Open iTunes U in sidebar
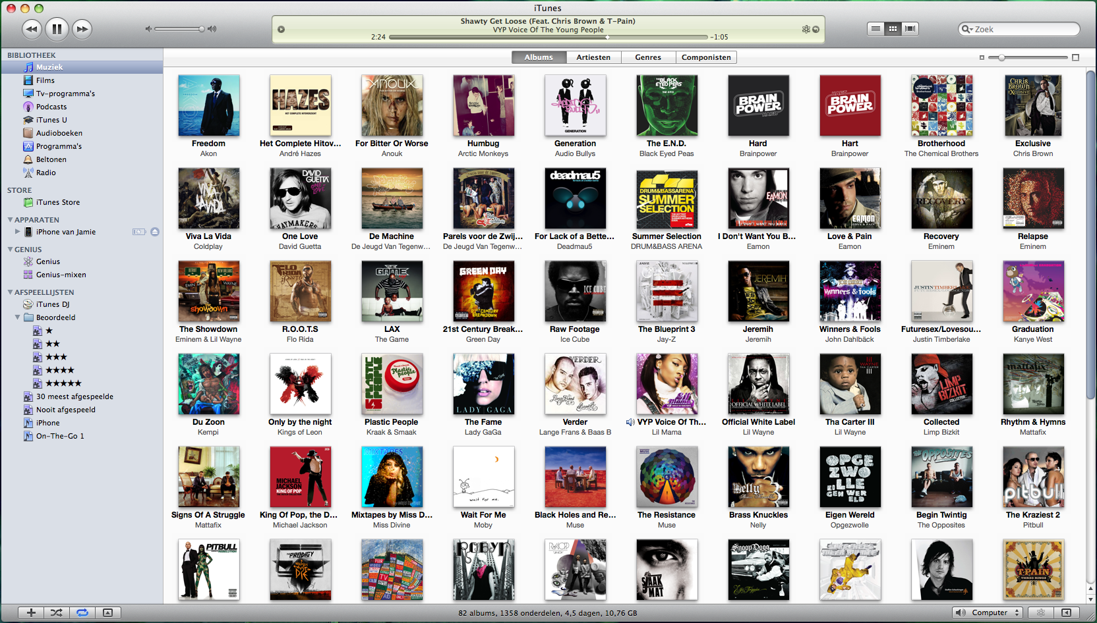Screen dimensions: 1097x623 82,120
